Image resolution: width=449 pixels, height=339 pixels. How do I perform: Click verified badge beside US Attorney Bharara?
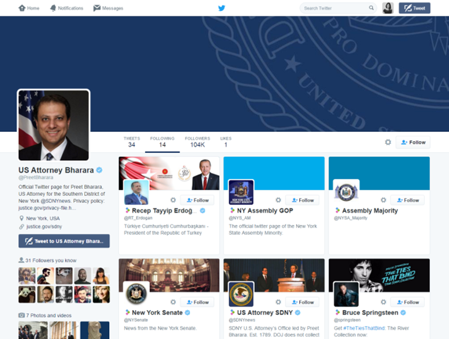[x=99, y=170]
